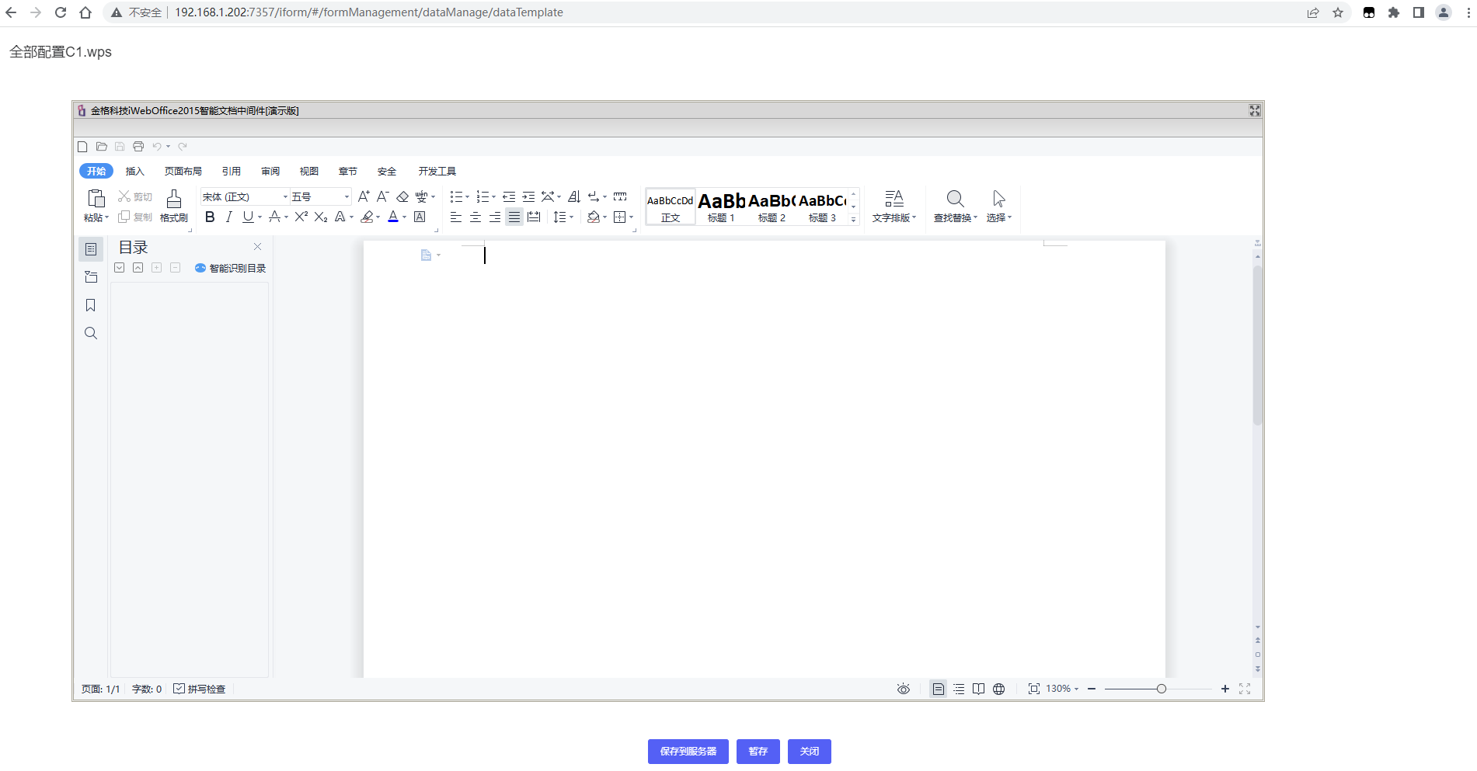This screenshot has height=771, width=1477.
Task: Switch to the 页面布局 (Page Layout) tab
Action: click(183, 172)
